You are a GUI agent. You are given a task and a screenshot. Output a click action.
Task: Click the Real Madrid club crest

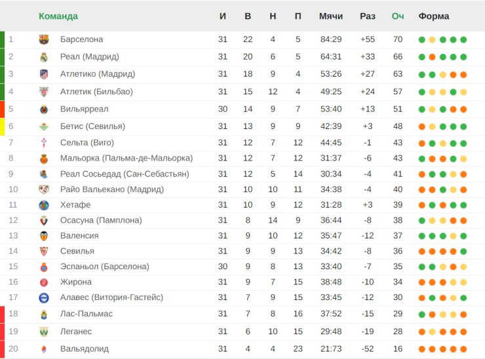pos(44,57)
